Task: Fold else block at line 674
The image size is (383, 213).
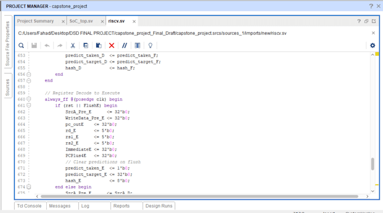Action: (x=29, y=187)
